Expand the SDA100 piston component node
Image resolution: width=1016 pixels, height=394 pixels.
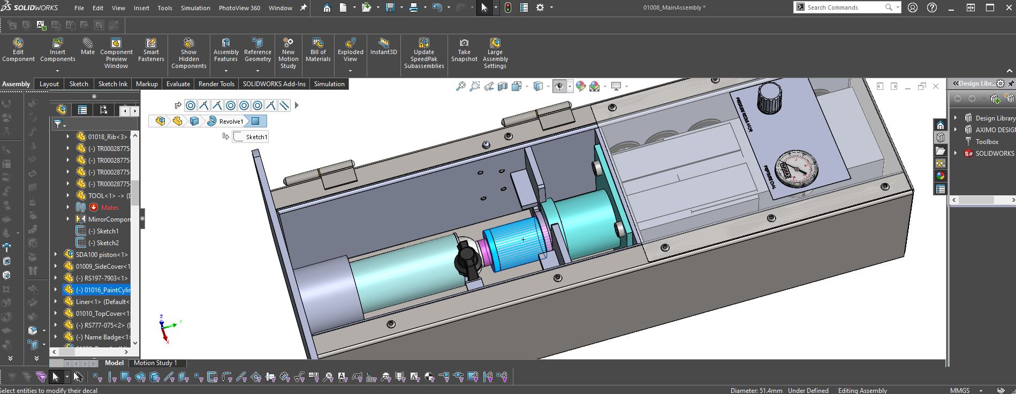click(x=56, y=255)
